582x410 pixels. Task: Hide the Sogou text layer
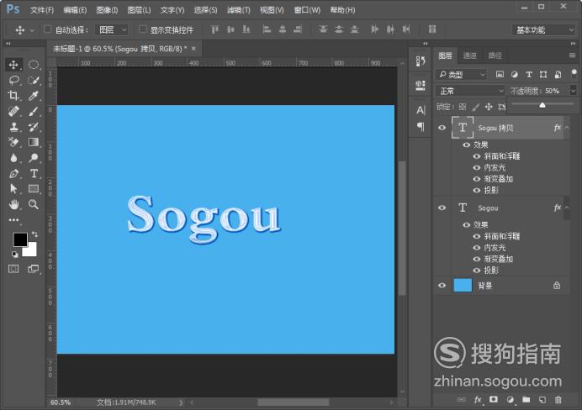(x=442, y=208)
